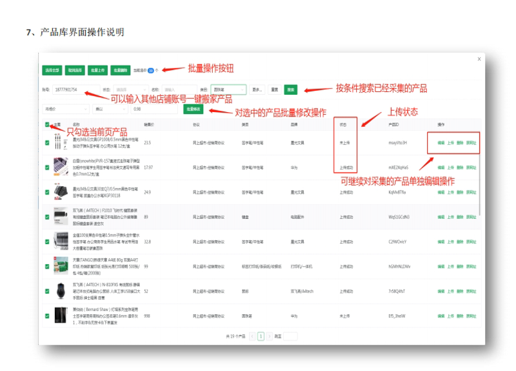Click the 批量删除 batch delete button
Image resolution: width=516 pixels, height=371 pixels.
tap(121, 70)
